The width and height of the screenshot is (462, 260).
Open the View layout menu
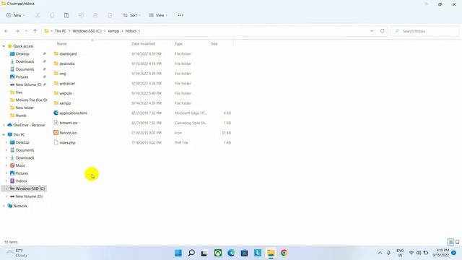[158, 15]
